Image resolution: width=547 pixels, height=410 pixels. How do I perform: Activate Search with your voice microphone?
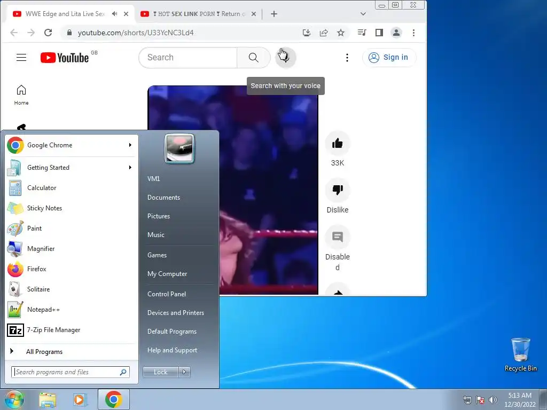285,57
